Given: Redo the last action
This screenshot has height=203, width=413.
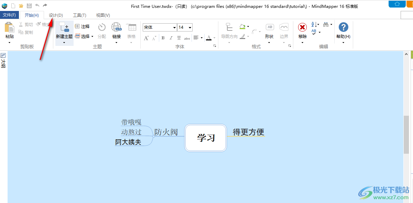Looking at the screenshot, I should coord(45,5).
